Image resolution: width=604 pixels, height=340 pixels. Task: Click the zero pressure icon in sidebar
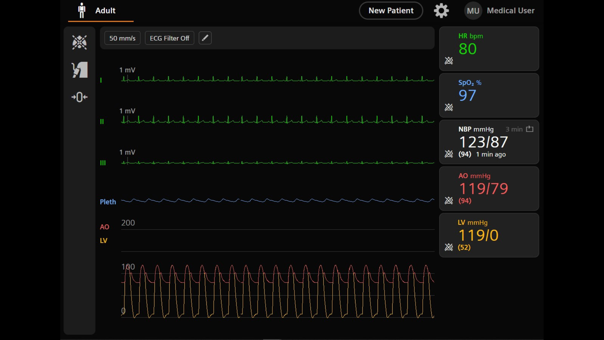(79, 97)
